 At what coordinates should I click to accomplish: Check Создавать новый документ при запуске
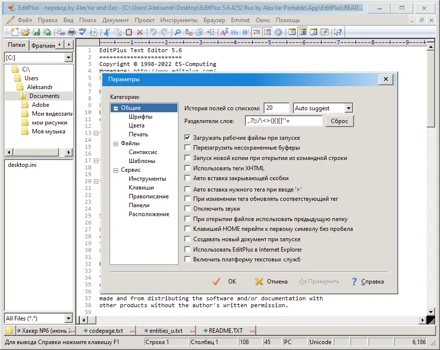point(187,239)
